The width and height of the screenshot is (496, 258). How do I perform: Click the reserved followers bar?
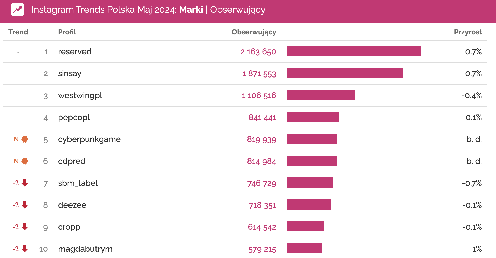[354, 51]
